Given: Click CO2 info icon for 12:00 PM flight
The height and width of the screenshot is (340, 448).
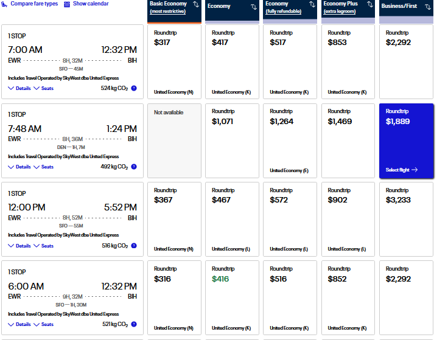Looking at the screenshot, I should point(134,246).
